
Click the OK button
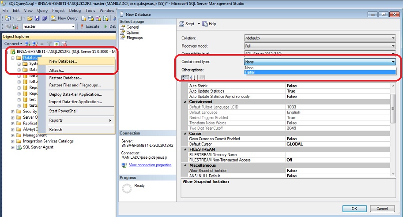(x=354, y=209)
